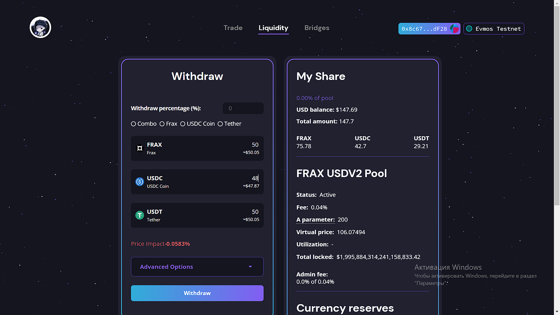Click the My Share heading

pyautogui.click(x=321, y=76)
